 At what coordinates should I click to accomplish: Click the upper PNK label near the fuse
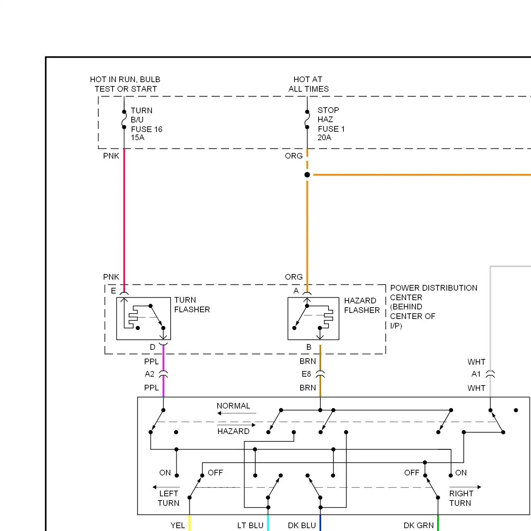(x=111, y=156)
